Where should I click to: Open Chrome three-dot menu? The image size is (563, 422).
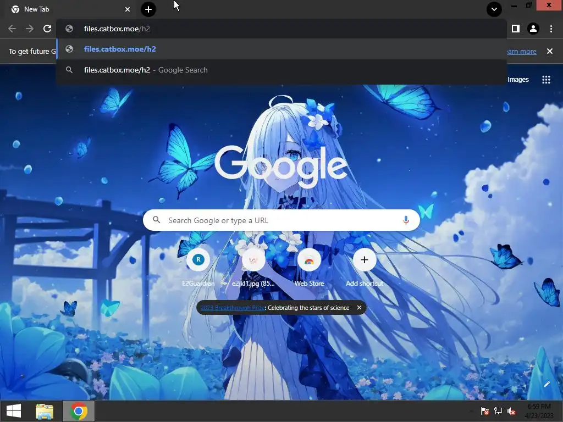click(x=551, y=29)
